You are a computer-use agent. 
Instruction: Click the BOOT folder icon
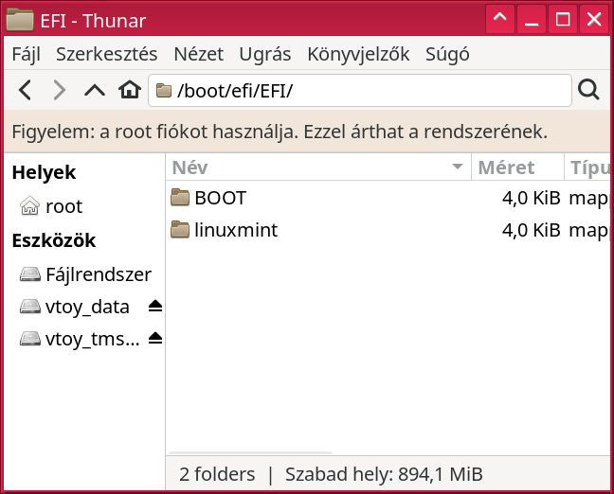point(180,198)
